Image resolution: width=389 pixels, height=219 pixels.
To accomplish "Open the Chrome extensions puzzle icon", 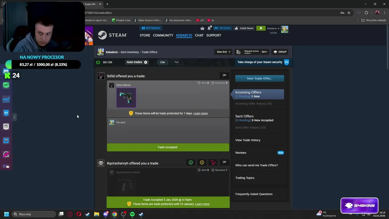I will [x=366, y=13].
